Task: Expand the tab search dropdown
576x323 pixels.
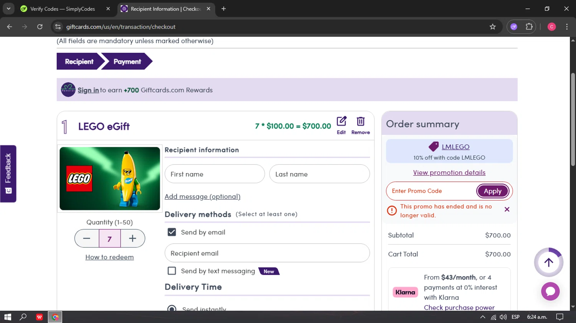Action: [8, 9]
